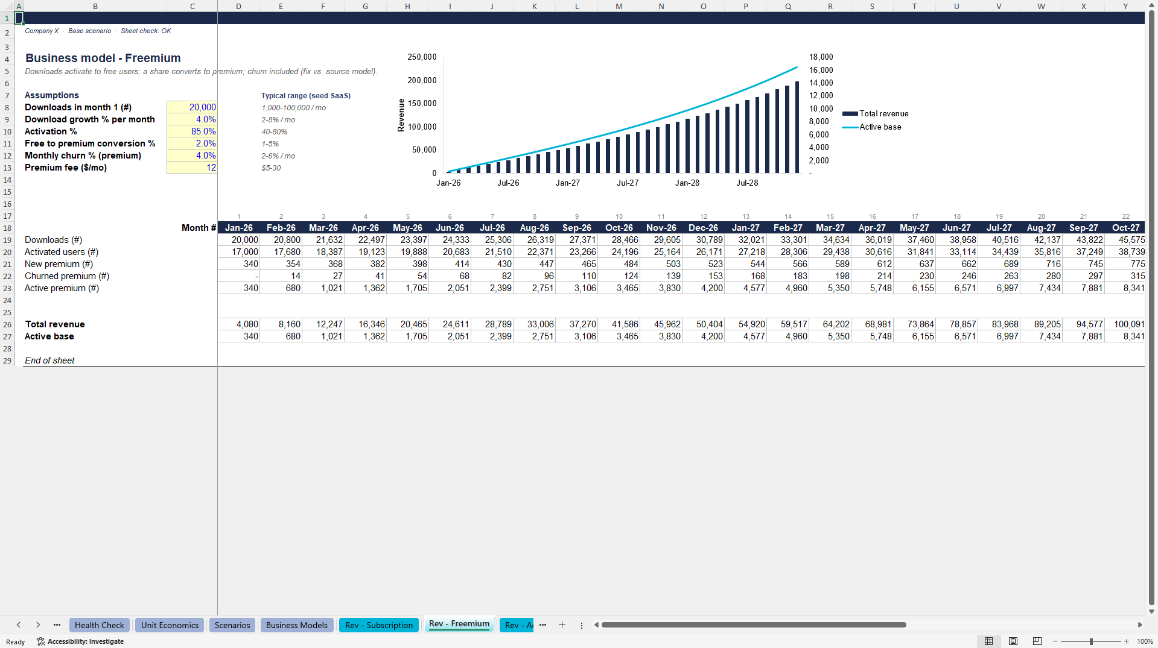1158x648 pixels.
Task: Click the vertical scrollbar down arrow
Action: [1151, 611]
